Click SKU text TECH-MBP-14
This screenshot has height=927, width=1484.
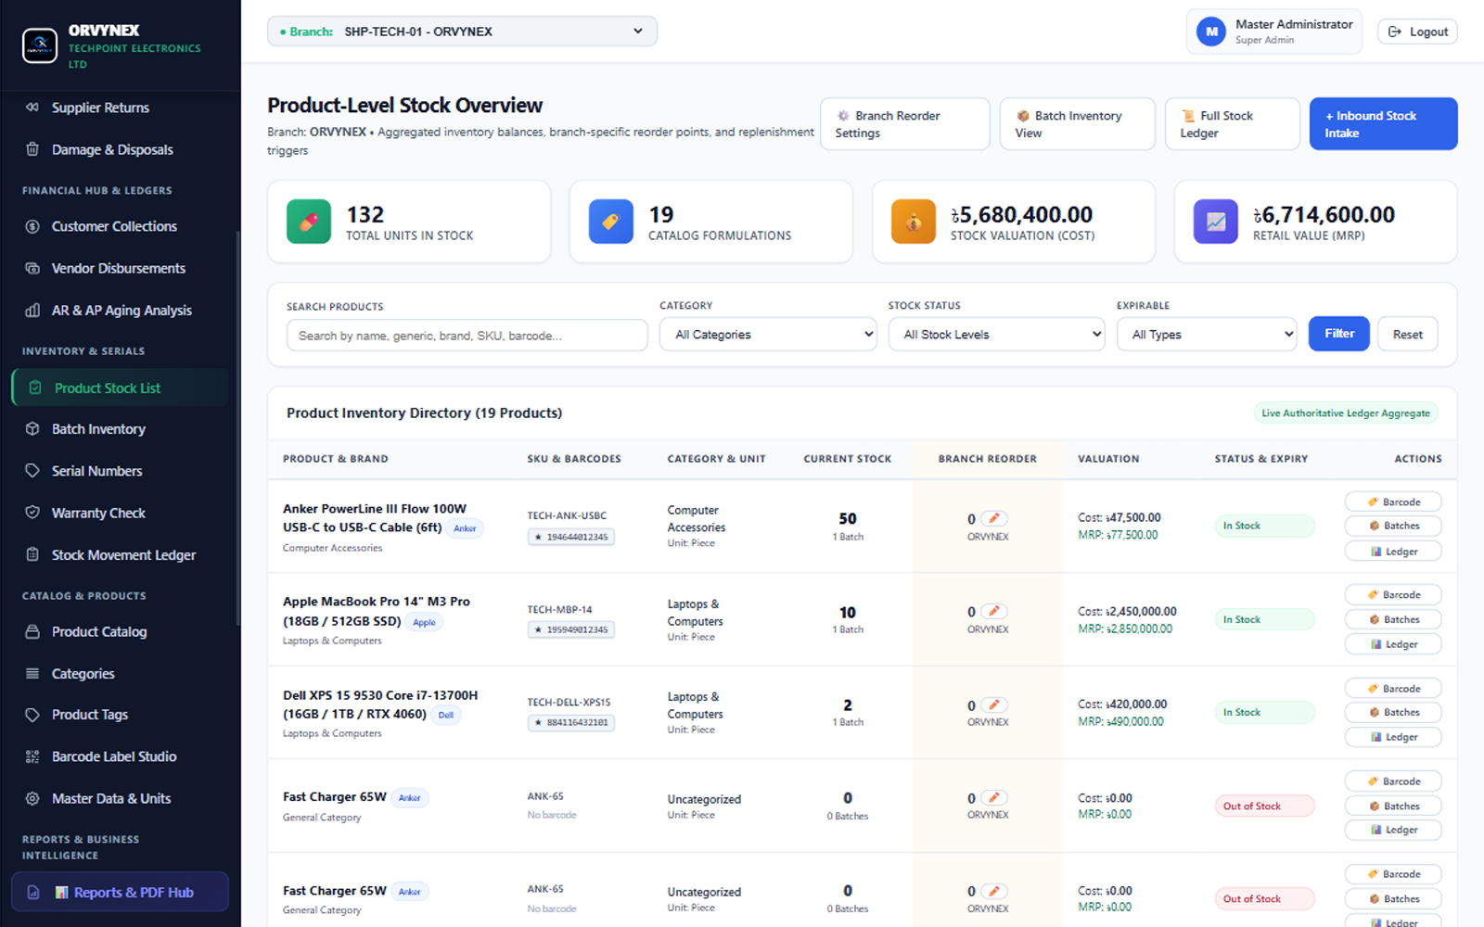[559, 609]
